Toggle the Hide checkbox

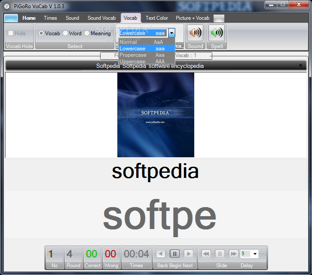coord(11,33)
